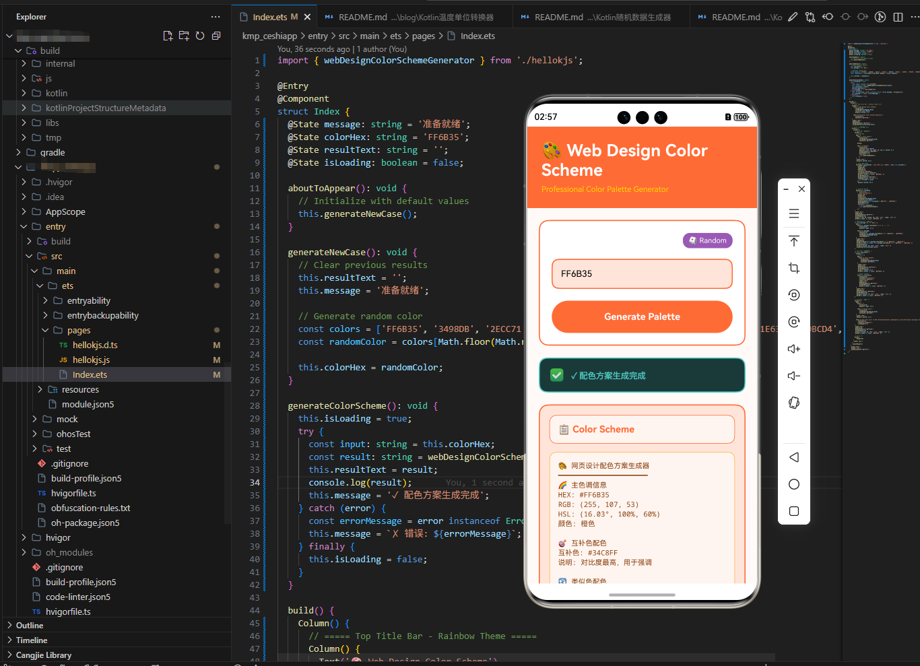
Task: Click ets breadcrumb segment
Action: click(x=395, y=36)
